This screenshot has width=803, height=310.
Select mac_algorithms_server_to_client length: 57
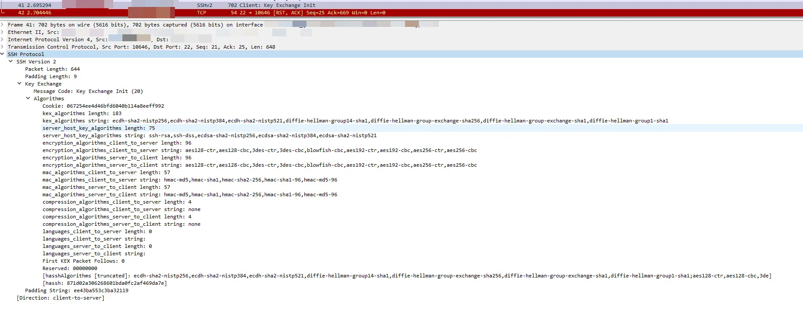pyautogui.click(x=106, y=187)
